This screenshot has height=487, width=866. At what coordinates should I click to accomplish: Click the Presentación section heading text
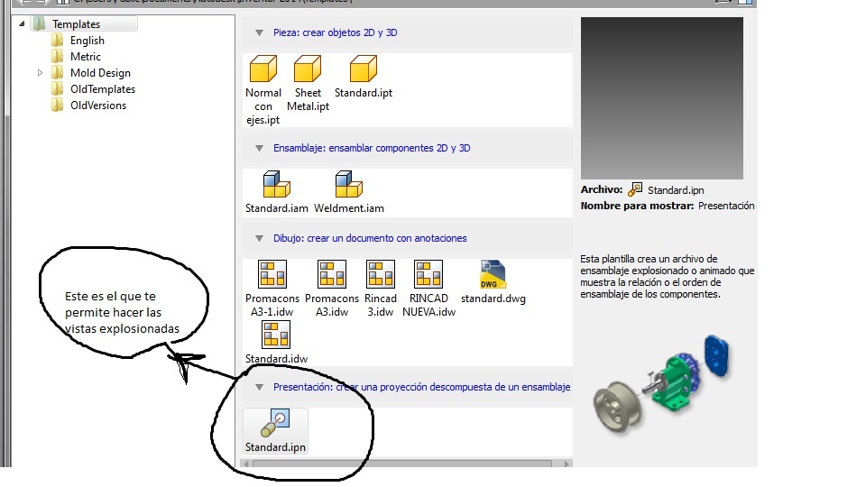(421, 387)
